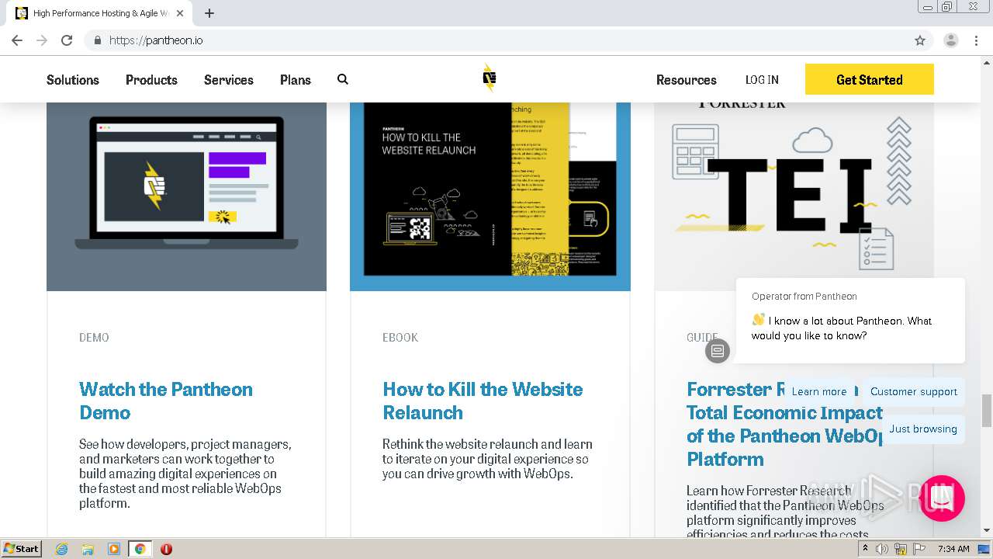This screenshot has height=559, width=993.
Task: Click the padlock site security icon
Action: (97, 40)
